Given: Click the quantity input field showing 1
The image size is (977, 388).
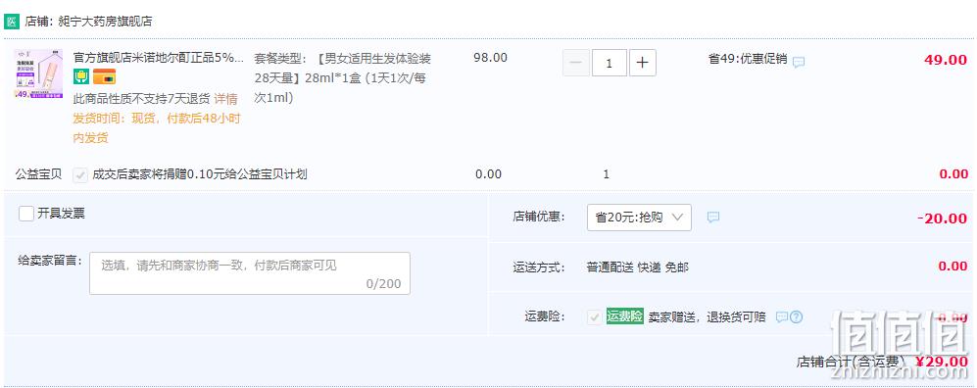Looking at the screenshot, I should point(609,63).
